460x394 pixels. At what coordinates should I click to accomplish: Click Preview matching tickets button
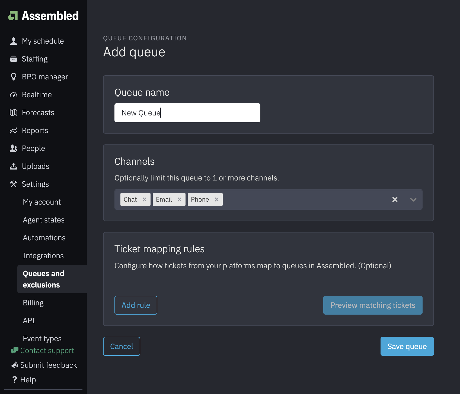[373, 305]
